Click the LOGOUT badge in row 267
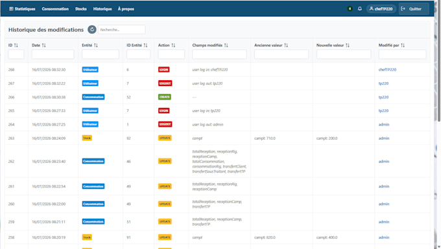 (165, 83)
